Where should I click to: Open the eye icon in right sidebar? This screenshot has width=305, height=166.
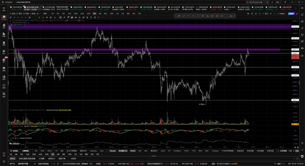click(x=302, y=48)
